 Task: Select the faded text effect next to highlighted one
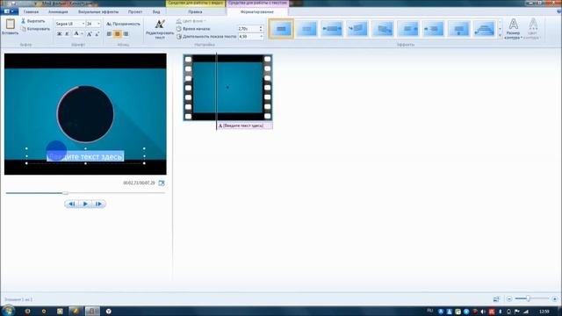click(306, 29)
